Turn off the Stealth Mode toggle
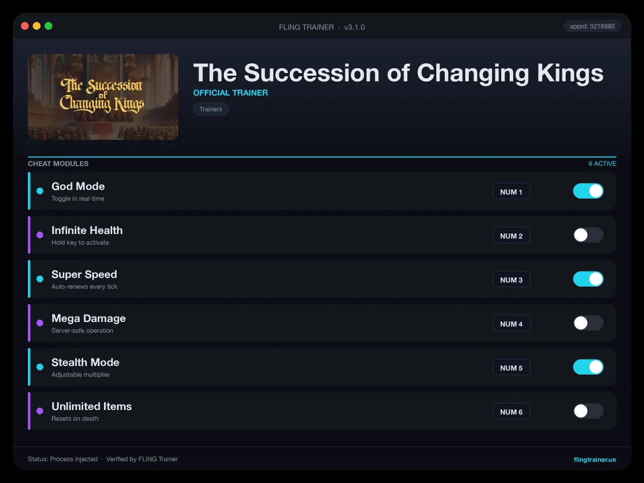The height and width of the screenshot is (483, 644). coord(588,367)
